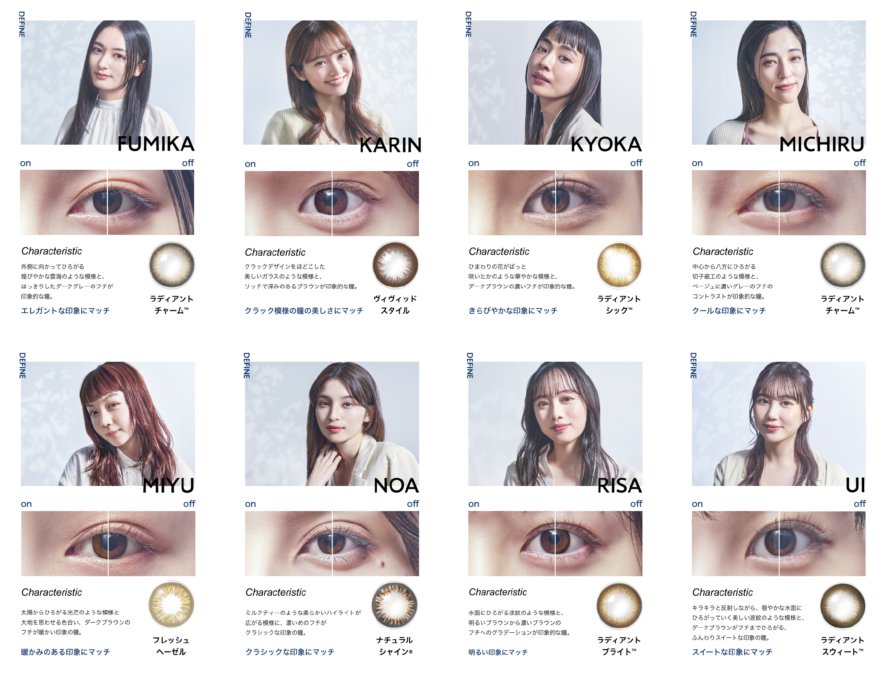
Task: Click FUMIKA's Radiant Charm lens icon
Action: tap(172, 265)
